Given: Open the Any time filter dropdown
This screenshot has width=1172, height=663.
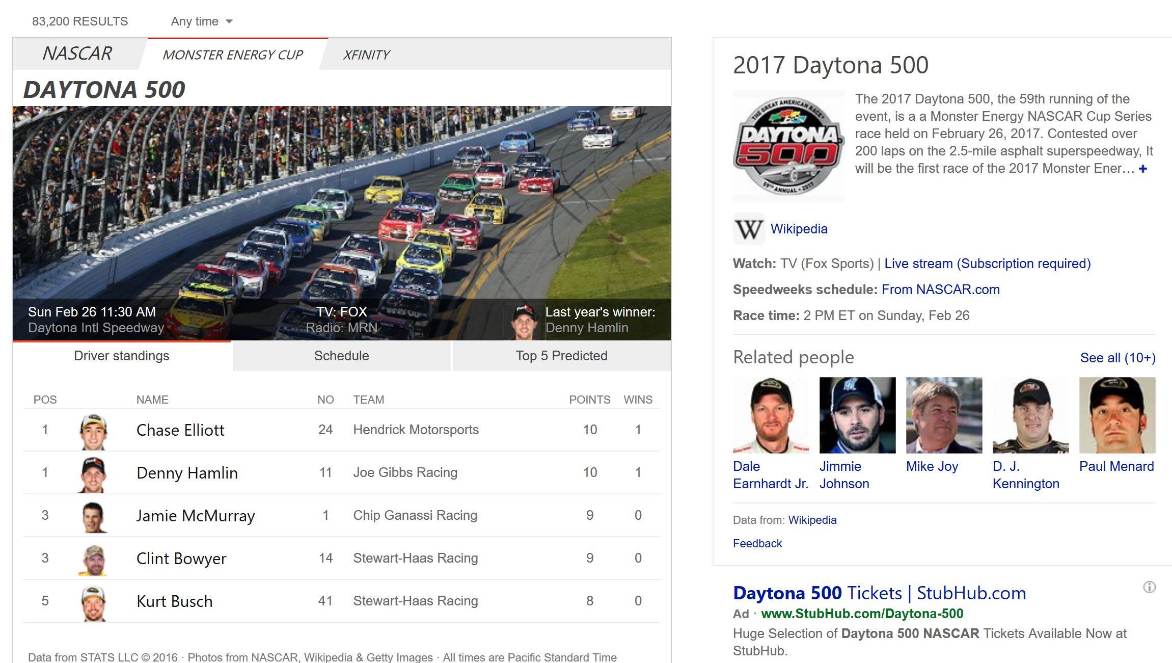Looking at the screenshot, I should 202,21.
